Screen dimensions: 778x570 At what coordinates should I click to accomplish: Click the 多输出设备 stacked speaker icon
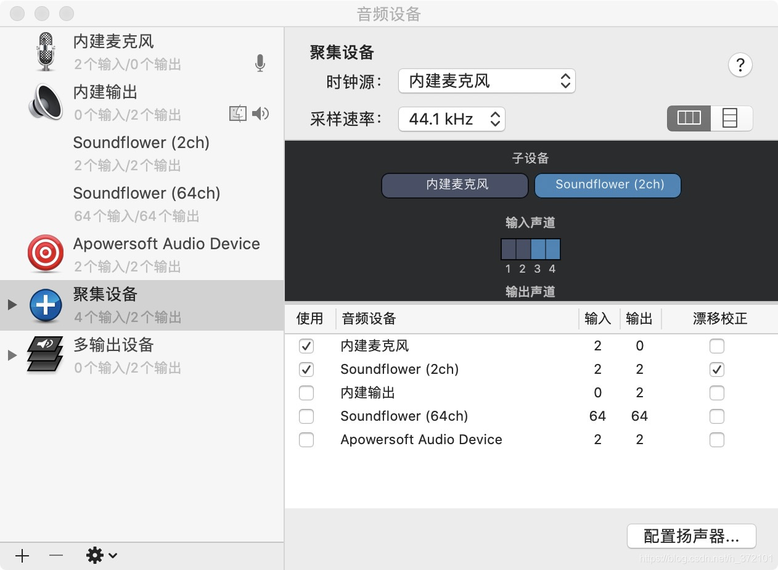[x=46, y=355]
